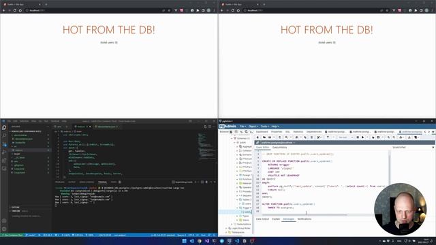The image size is (436, 245).
Task: Reload the left browser page
Action: [x=14, y=10]
